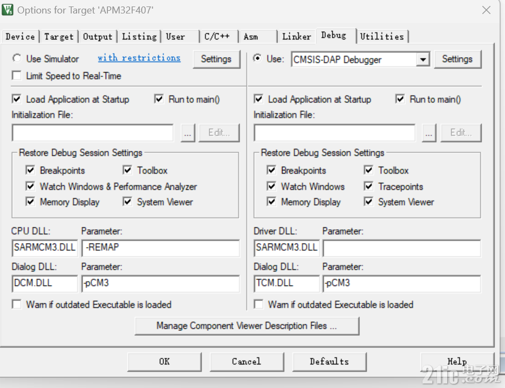This screenshot has width=505, height=388.
Task: Click the Keil uVision icon in title bar
Action: 8,10
